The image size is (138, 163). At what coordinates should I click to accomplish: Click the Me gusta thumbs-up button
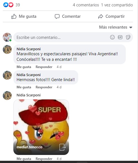[x=24, y=16]
